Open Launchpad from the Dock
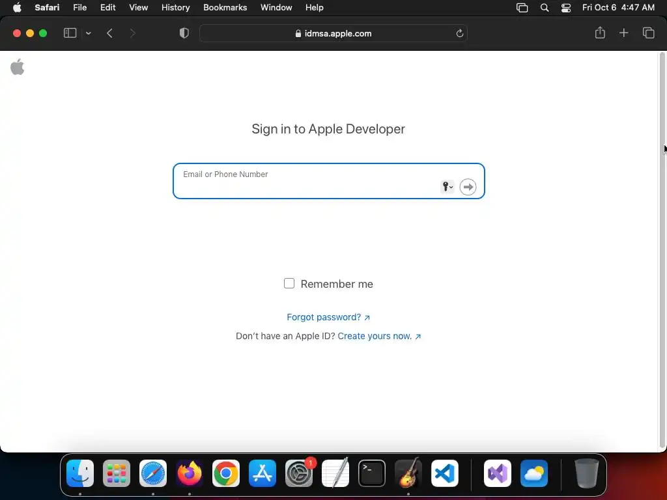 pyautogui.click(x=117, y=473)
